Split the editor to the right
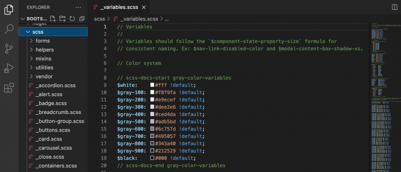The width and height of the screenshot is (401, 172). click(394, 7)
